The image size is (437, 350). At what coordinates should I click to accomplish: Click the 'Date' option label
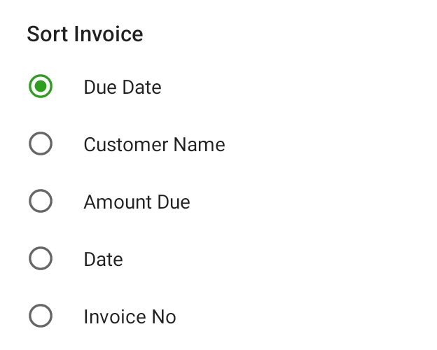click(x=103, y=260)
